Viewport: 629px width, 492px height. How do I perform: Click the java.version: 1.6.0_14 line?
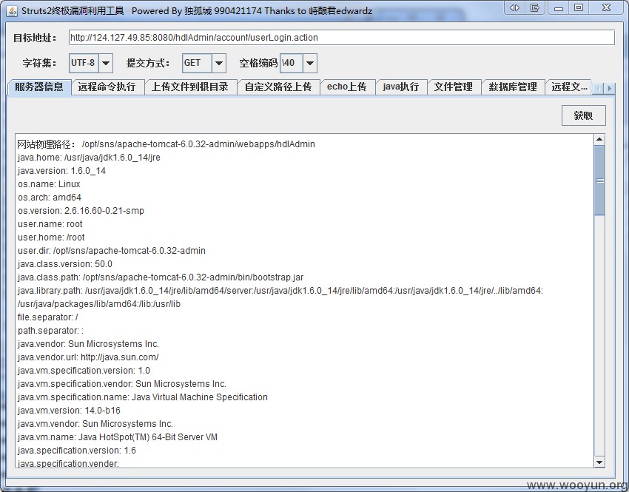[61, 170]
